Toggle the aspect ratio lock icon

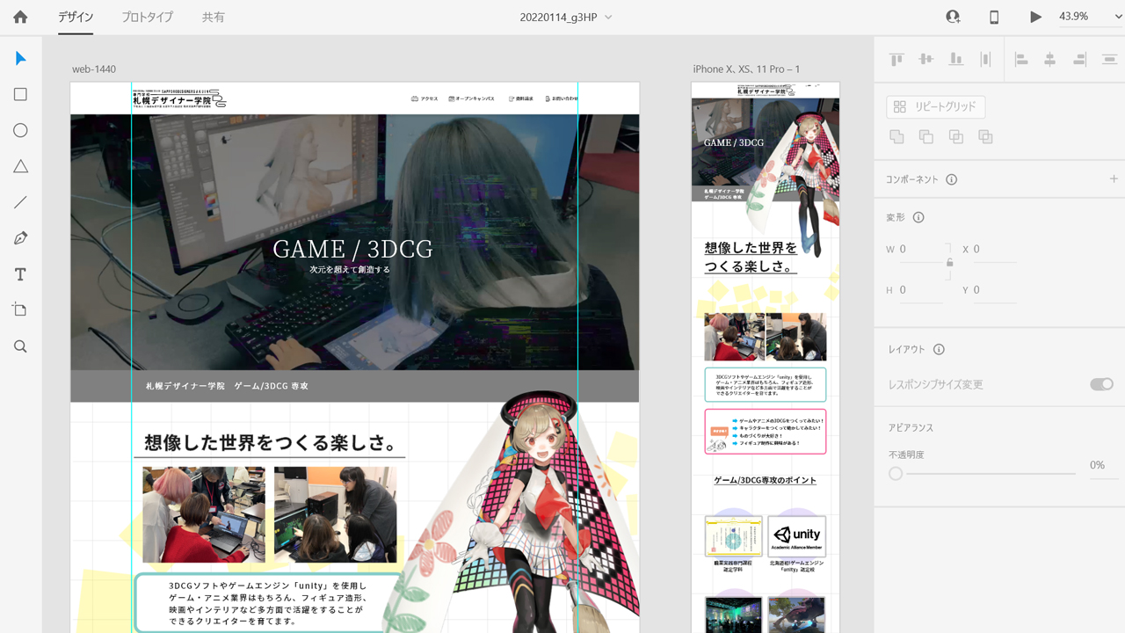tap(949, 262)
